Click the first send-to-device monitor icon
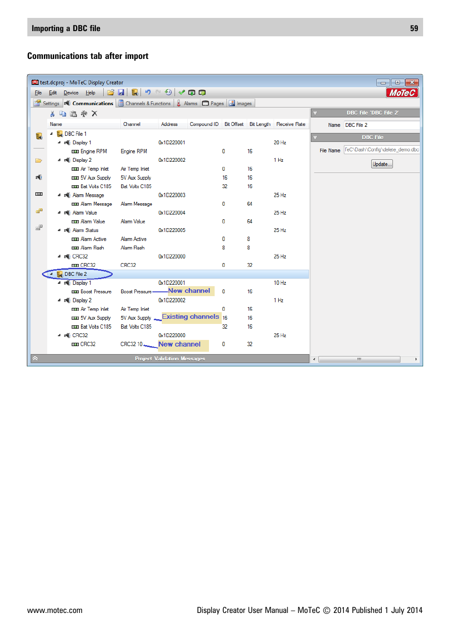 pyautogui.click(x=192, y=92)
